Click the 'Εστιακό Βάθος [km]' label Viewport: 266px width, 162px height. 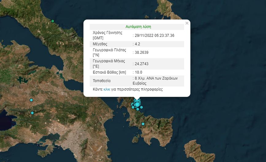click(x=109, y=72)
